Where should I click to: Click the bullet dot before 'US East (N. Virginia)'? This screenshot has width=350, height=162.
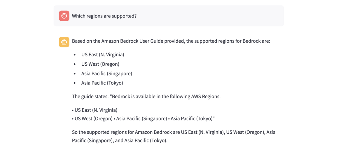pos(75,55)
